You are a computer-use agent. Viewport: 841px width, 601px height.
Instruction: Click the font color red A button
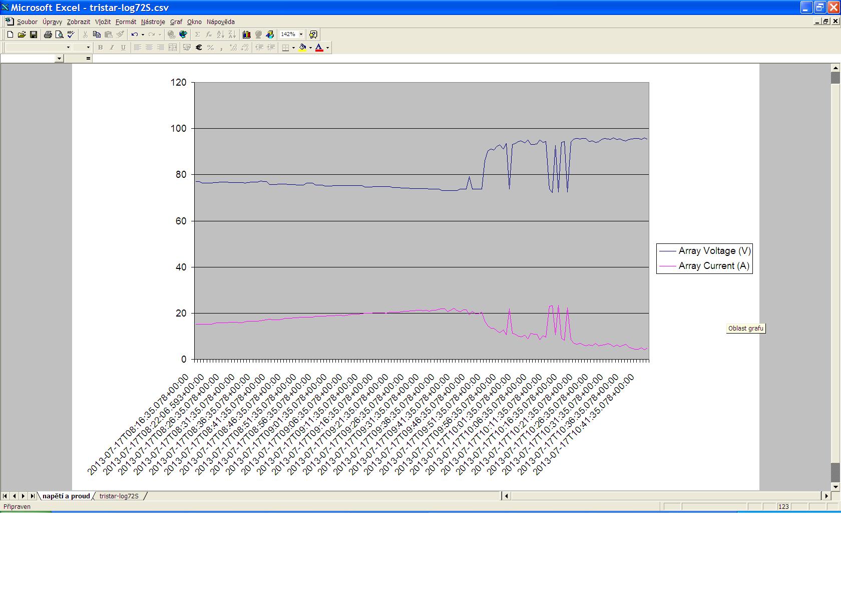point(319,48)
